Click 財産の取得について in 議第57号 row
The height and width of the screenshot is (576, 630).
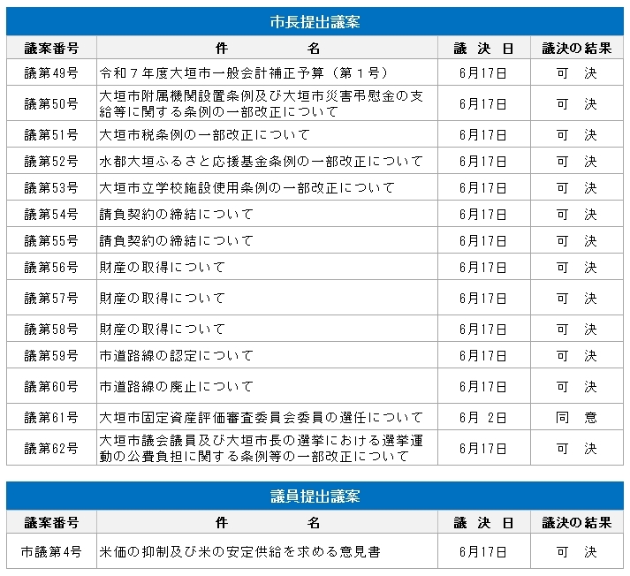point(162,298)
